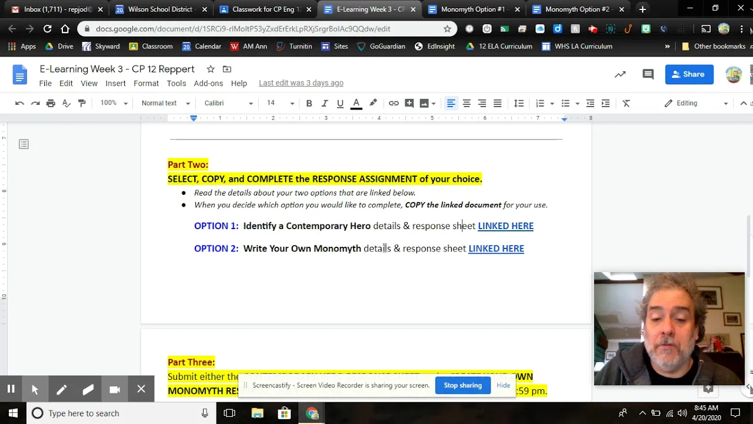Image resolution: width=753 pixels, height=424 pixels.
Task: Set alignment to justify
Action: pyautogui.click(x=497, y=103)
